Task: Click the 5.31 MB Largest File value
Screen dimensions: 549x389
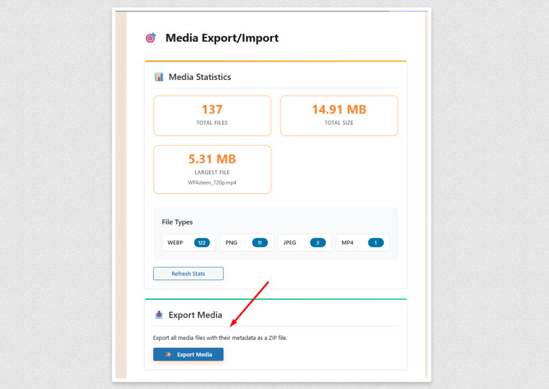Action: point(212,159)
